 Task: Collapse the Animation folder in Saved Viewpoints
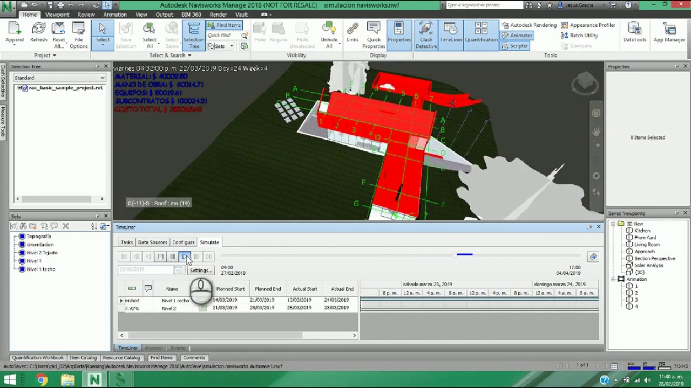[x=613, y=279]
